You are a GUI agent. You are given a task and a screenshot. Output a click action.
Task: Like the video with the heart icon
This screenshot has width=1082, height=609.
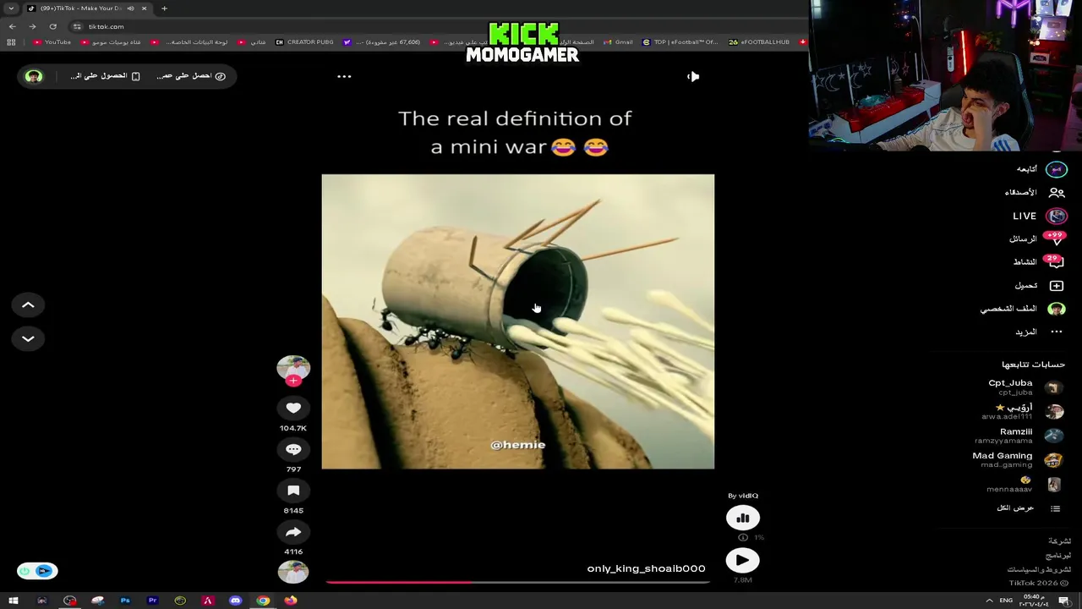pyautogui.click(x=293, y=408)
